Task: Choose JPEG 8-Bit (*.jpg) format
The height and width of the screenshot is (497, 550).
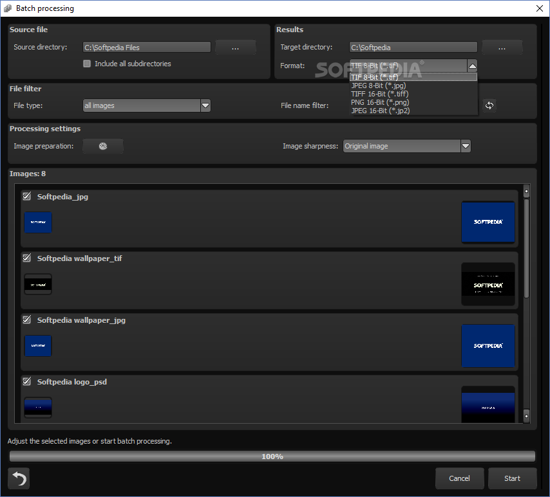Action: point(413,86)
